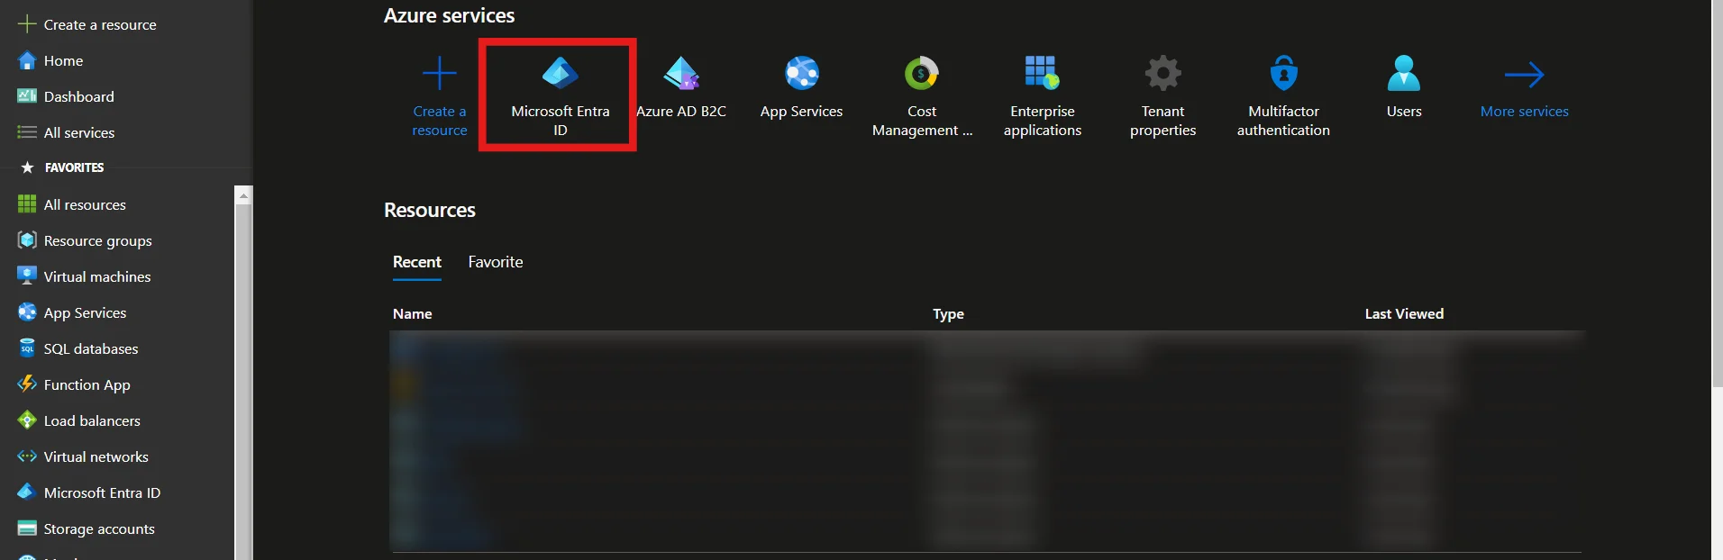Open Load balancers sidebar label
The width and height of the screenshot is (1723, 560).
92,420
